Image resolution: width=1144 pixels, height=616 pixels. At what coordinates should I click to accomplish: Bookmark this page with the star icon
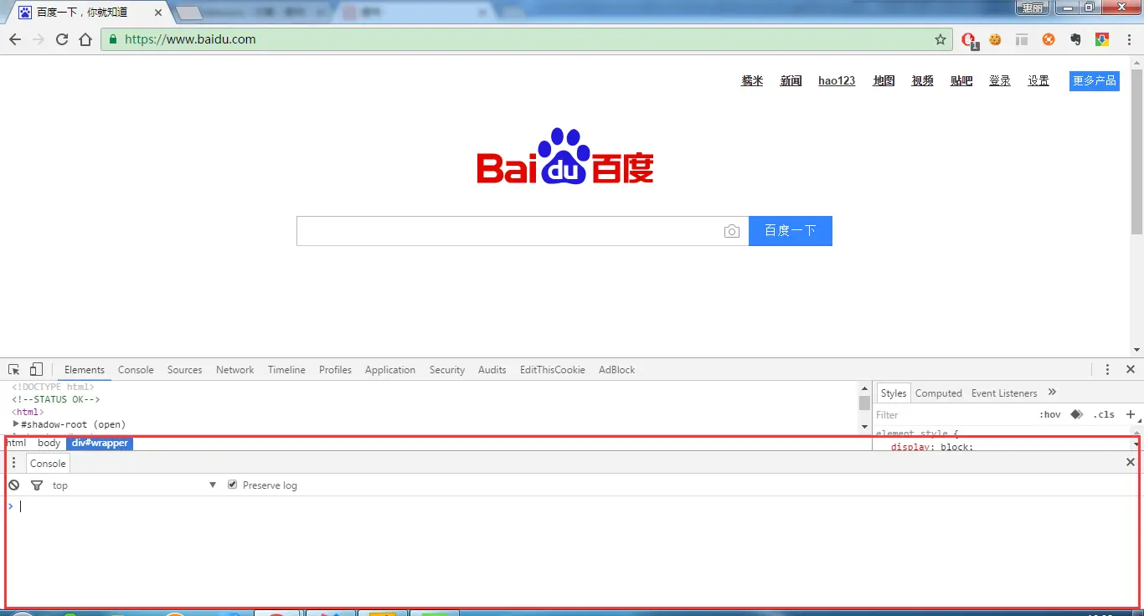[x=940, y=39]
